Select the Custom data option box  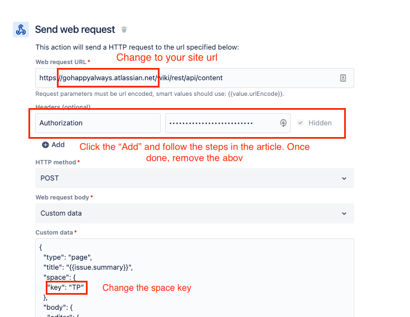coord(195,213)
